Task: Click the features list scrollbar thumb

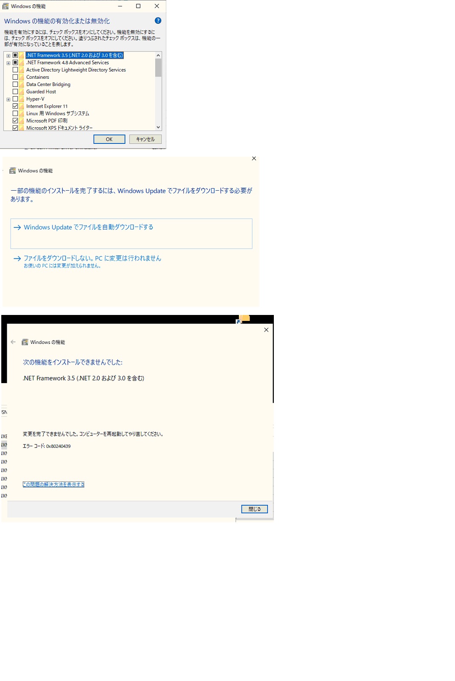Action: (x=158, y=68)
